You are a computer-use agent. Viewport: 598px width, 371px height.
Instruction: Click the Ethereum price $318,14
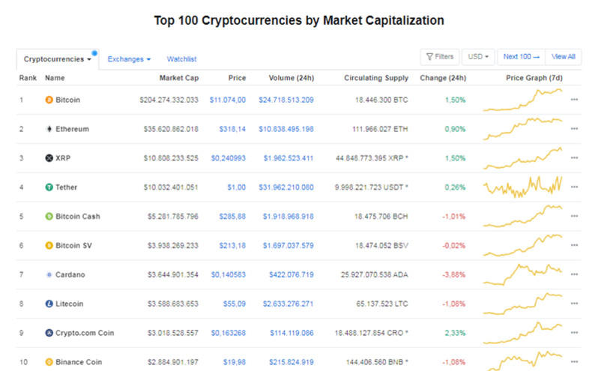(232, 129)
